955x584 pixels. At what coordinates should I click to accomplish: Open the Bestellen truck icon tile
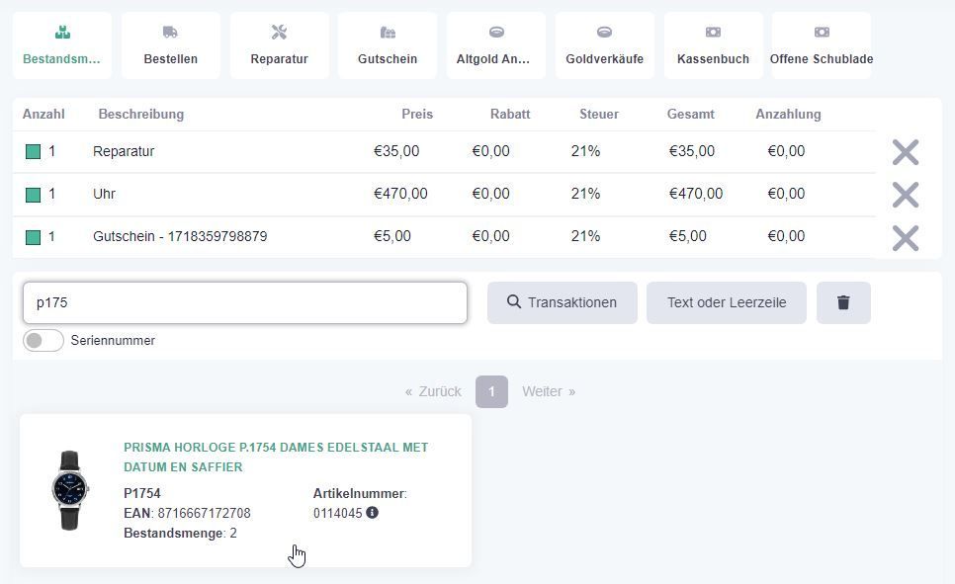click(170, 45)
